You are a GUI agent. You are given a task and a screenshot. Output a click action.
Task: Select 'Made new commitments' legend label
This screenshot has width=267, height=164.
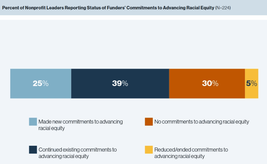pos(81,125)
